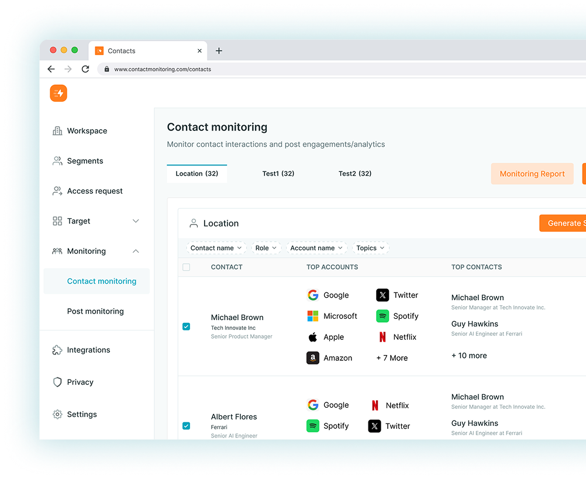586x479 pixels.
Task: Open Guy Hawkins in first row's top contacts
Action: point(475,324)
